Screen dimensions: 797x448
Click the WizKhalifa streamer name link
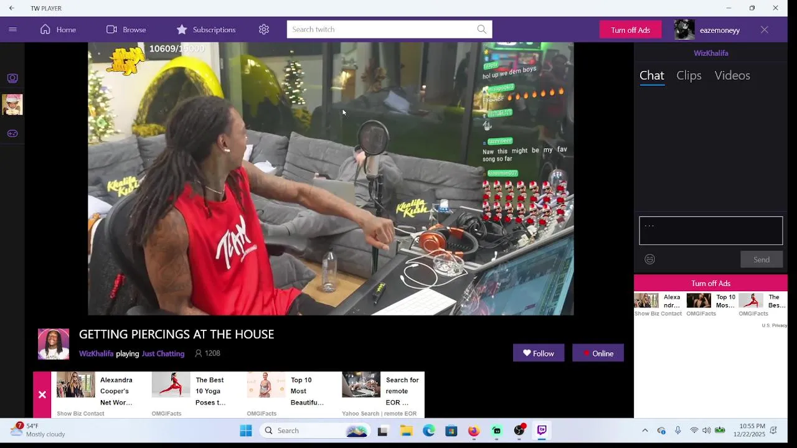(x=96, y=353)
